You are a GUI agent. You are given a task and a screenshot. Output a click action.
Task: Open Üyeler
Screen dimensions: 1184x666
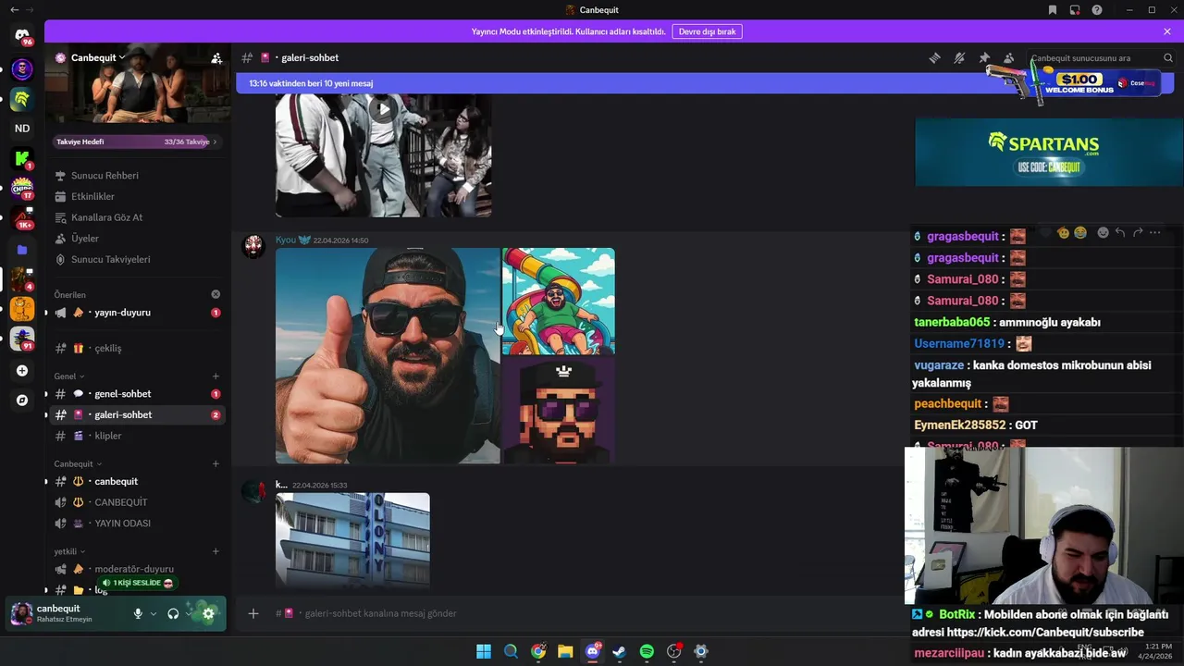point(84,239)
